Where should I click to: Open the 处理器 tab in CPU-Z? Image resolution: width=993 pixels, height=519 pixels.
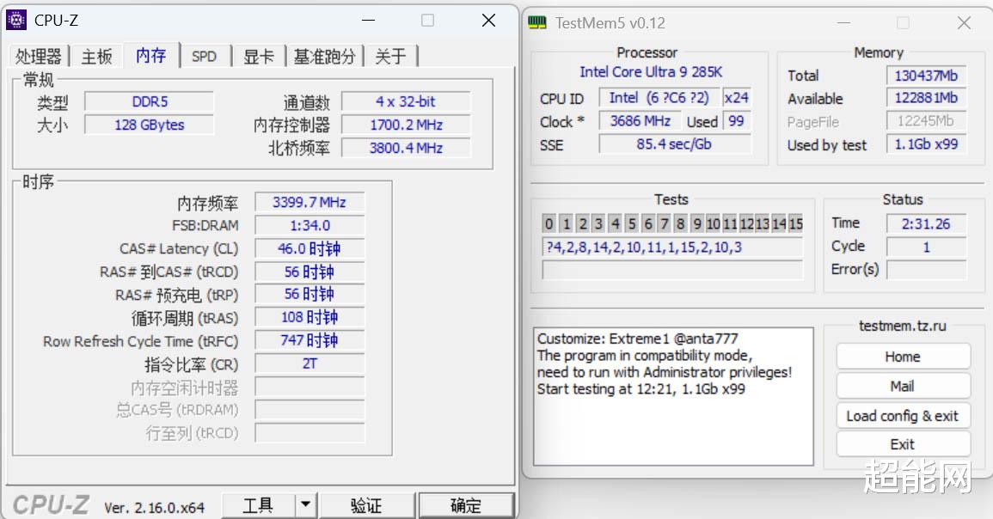(x=39, y=57)
